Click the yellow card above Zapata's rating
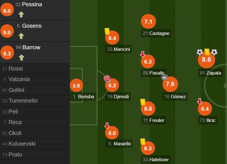The height and width of the screenshot is (164, 227). point(207,52)
